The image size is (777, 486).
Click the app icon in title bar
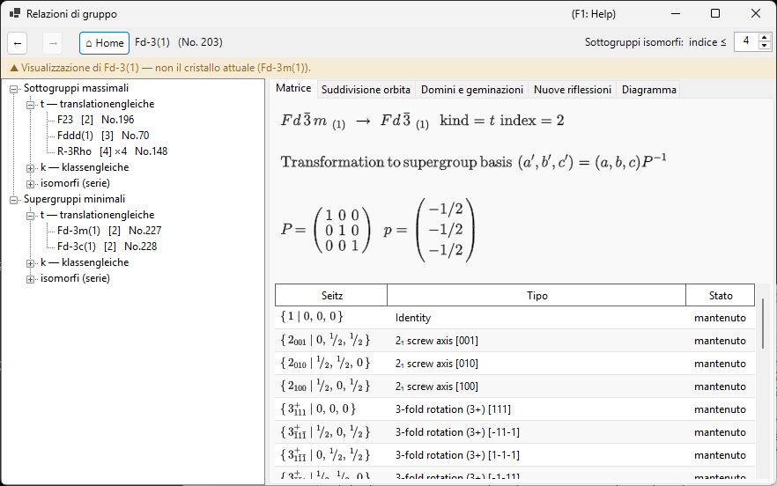(x=14, y=13)
